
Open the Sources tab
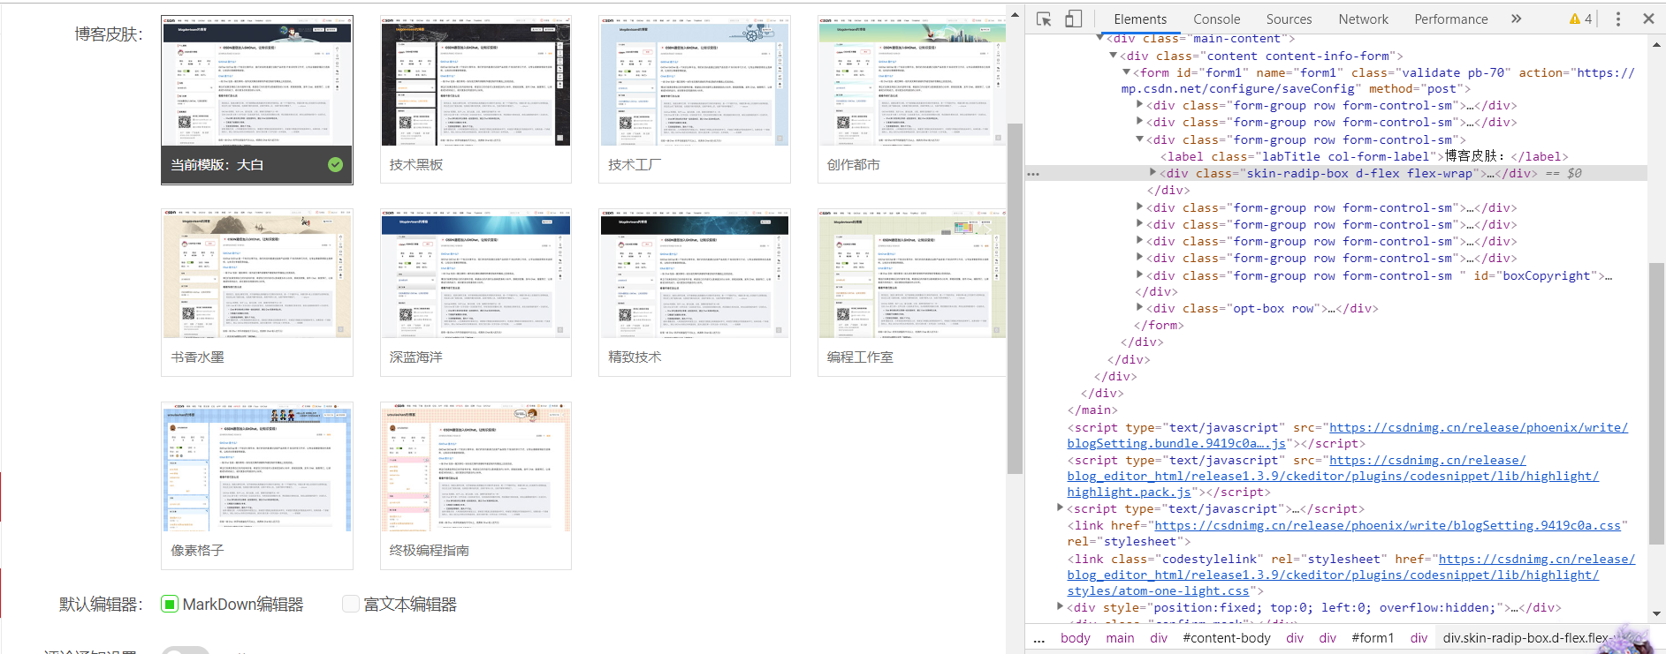click(x=1289, y=19)
